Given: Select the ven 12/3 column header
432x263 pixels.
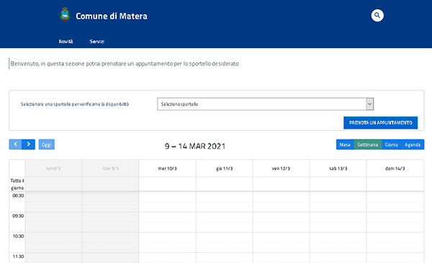Looking at the screenshot, I should coord(281,168).
